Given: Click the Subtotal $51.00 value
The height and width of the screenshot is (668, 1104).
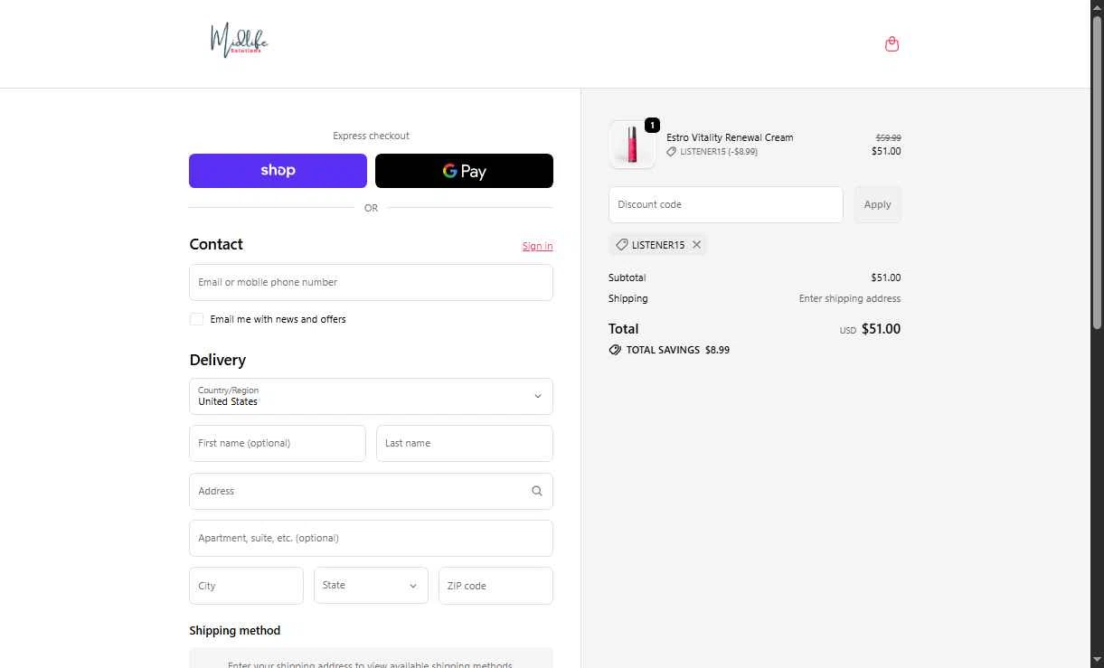Looking at the screenshot, I should pos(886,278).
